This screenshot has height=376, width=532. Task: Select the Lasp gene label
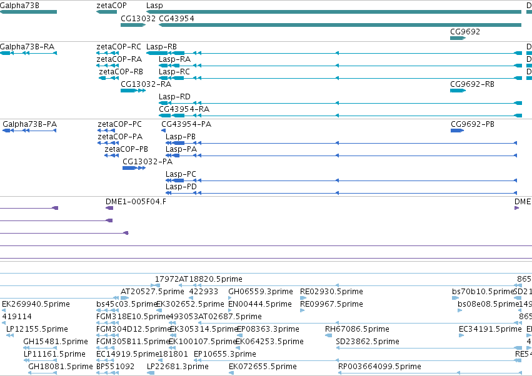(154, 6)
